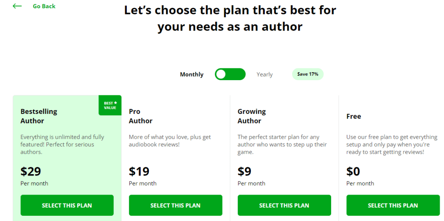Click the page heading about choosing a plan
The image size is (444, 221).
coord(230,18)
